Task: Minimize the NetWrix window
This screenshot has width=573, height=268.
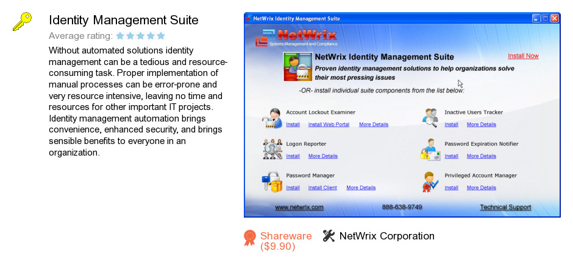Action: click(x=536, y=19)
